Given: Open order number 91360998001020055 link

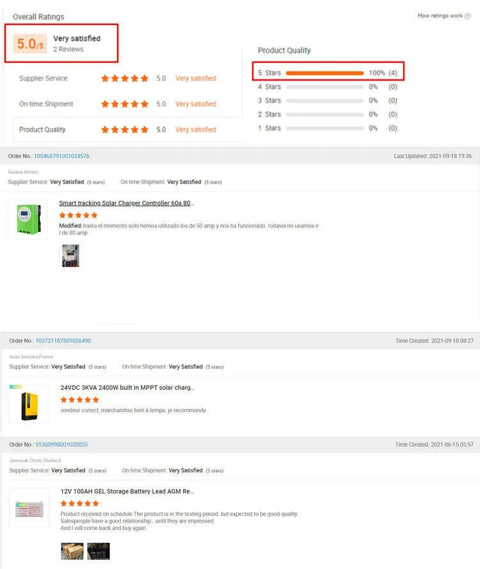Looking at the screenshot, I should pyautogui.click(x=61, y=445).
